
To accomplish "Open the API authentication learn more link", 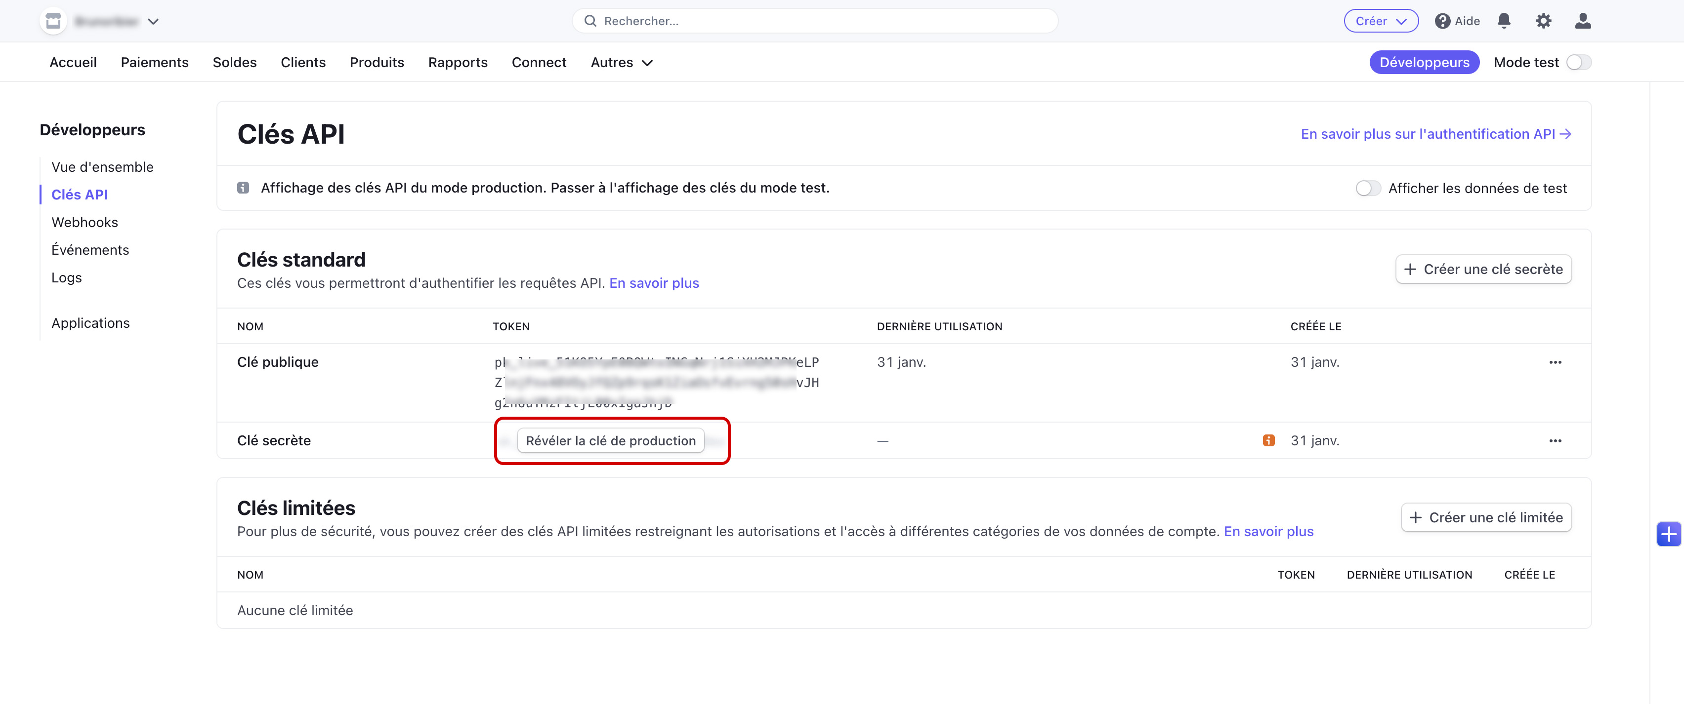I will pyautogui.click(x=1435, y=134).
